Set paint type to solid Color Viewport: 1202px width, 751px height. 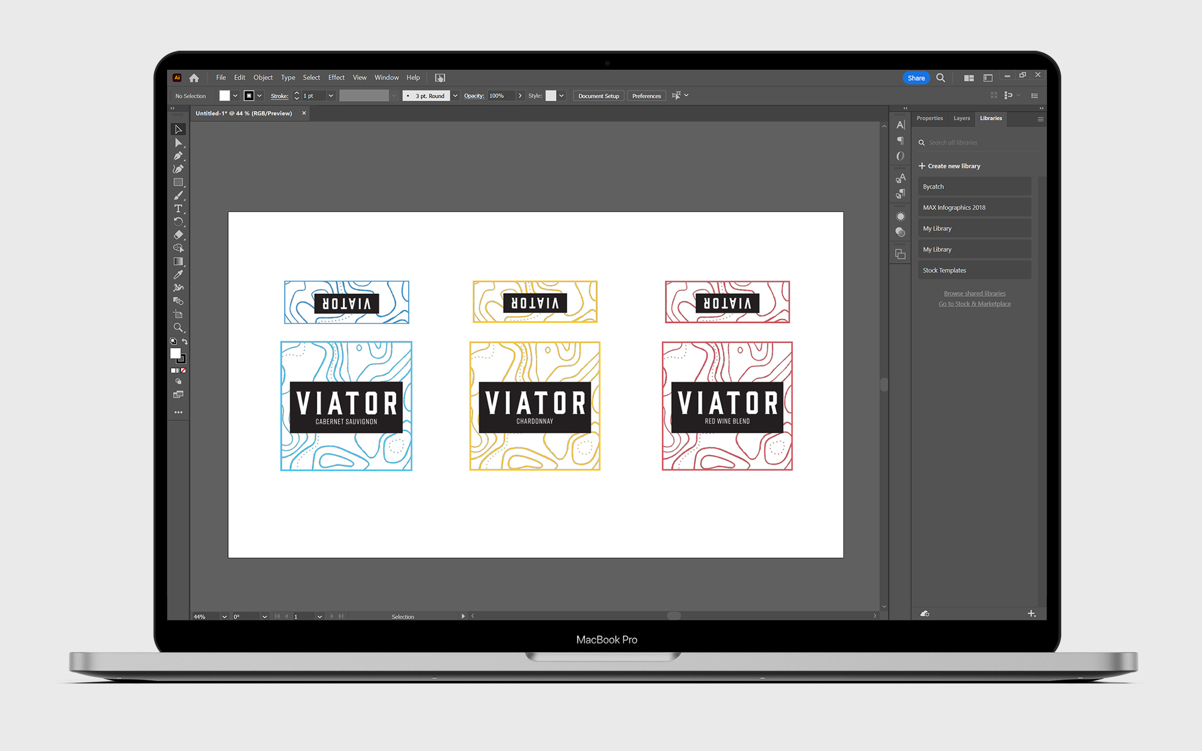pyautogui.click(x=173, y=370)
